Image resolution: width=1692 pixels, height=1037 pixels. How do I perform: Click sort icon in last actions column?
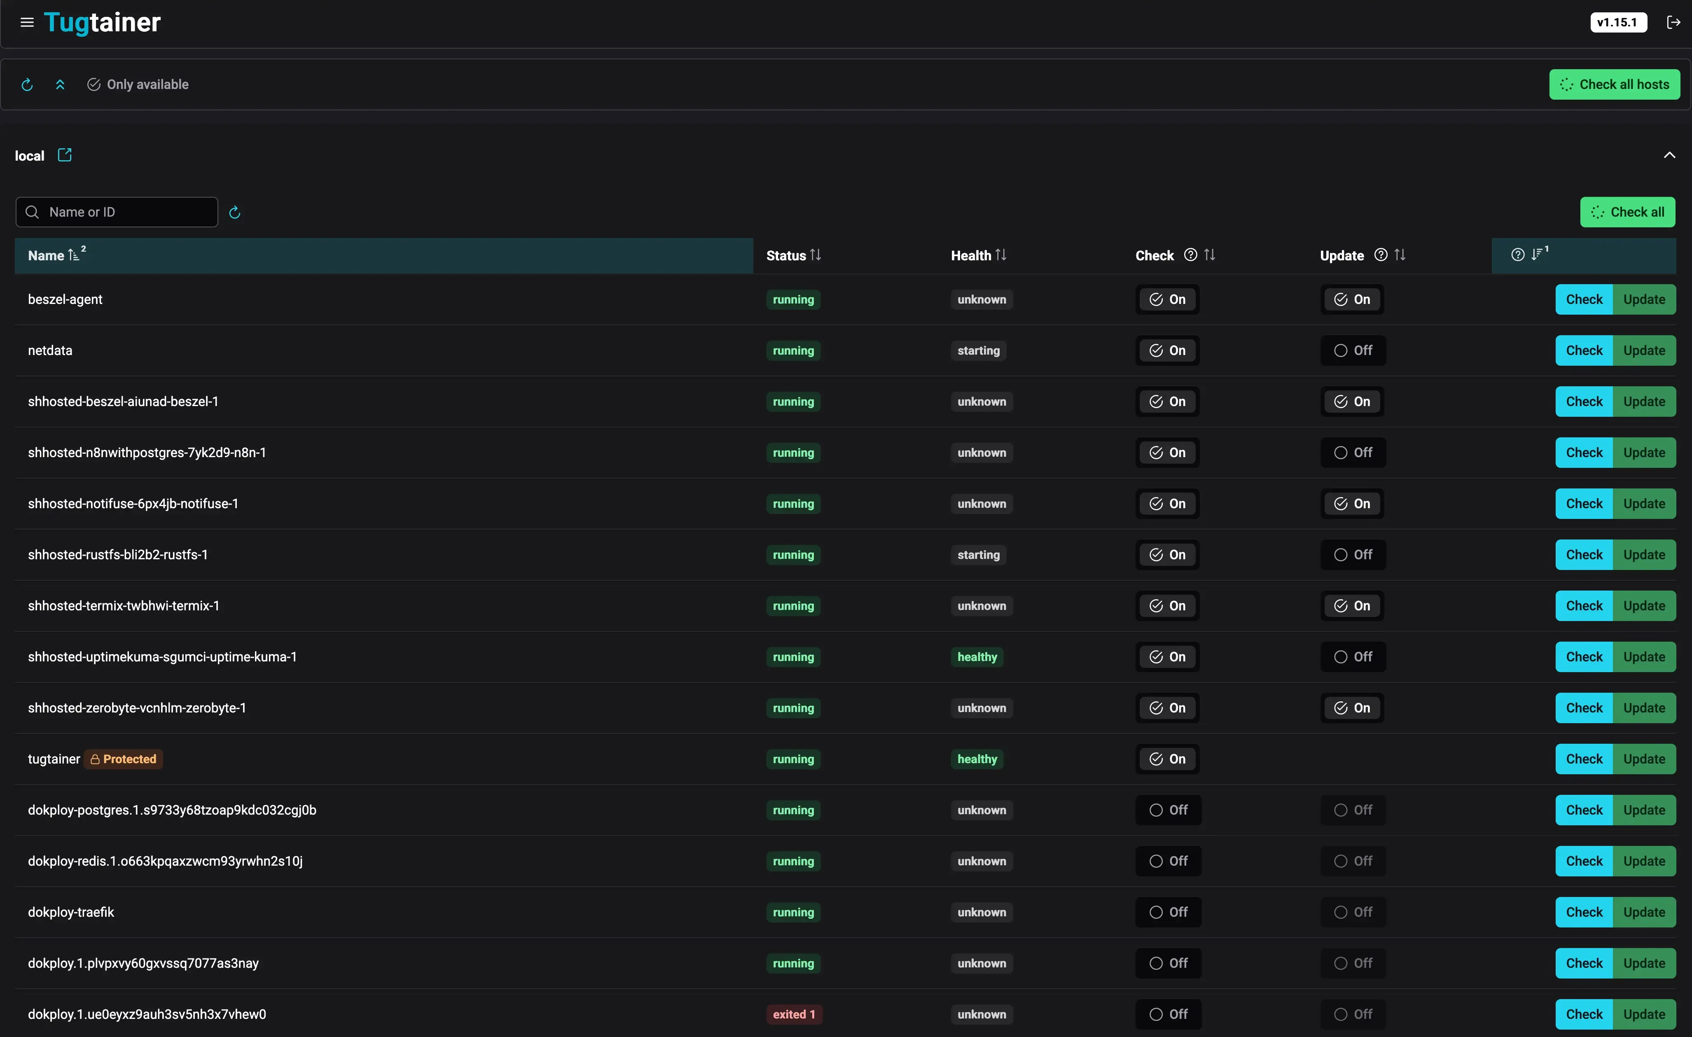[1537, 255]
